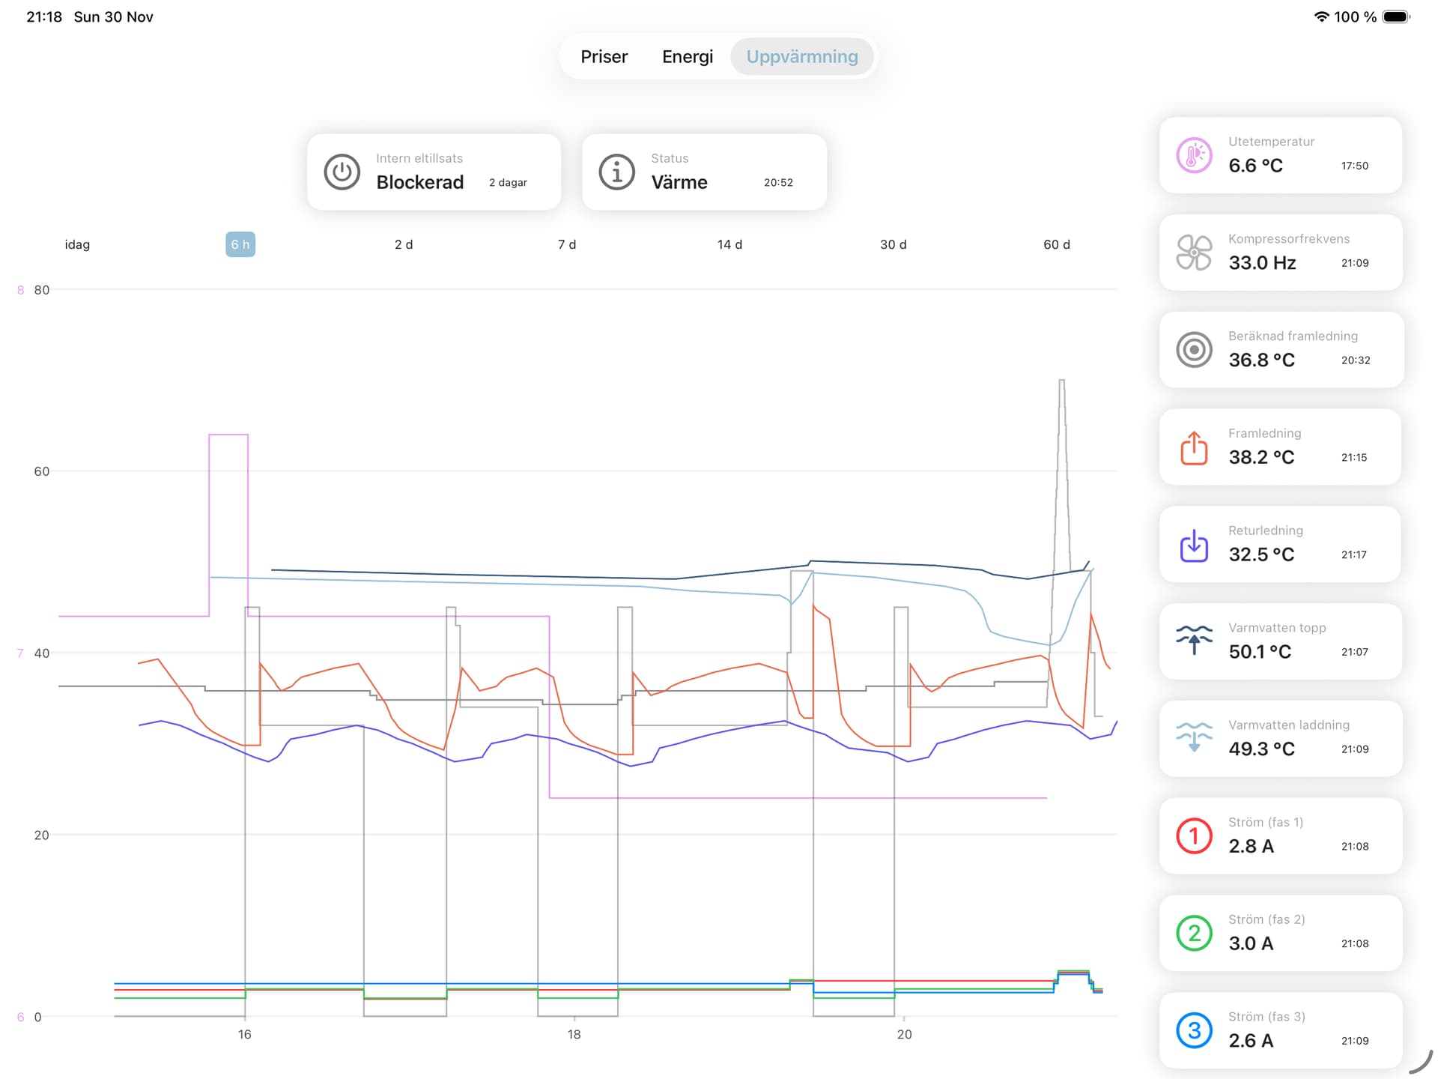
Task: Choose the 30 d time range
Action: point(893,245)
